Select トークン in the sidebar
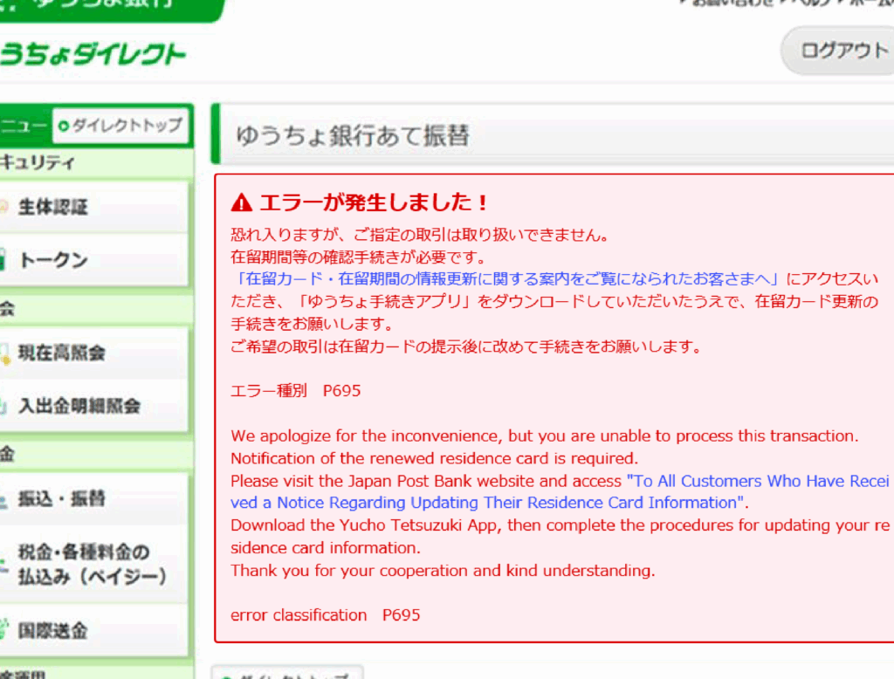Screen dimensions: 894x679 tap(94, 260)
